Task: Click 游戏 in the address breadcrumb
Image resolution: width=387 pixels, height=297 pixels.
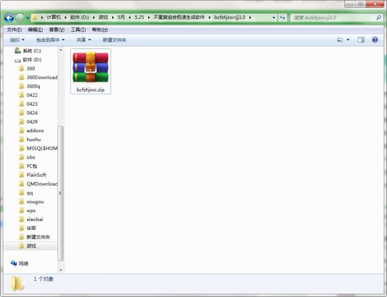Action: point(103,17)
